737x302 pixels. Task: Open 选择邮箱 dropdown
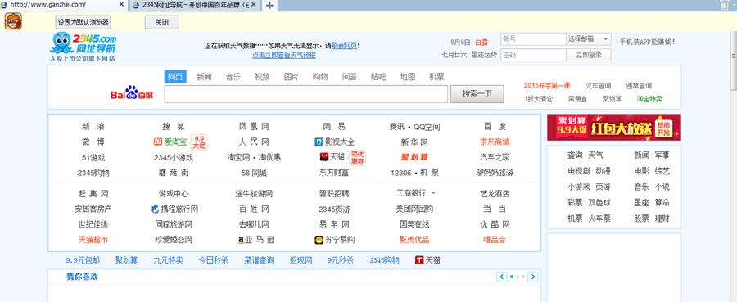pos(589,39)
